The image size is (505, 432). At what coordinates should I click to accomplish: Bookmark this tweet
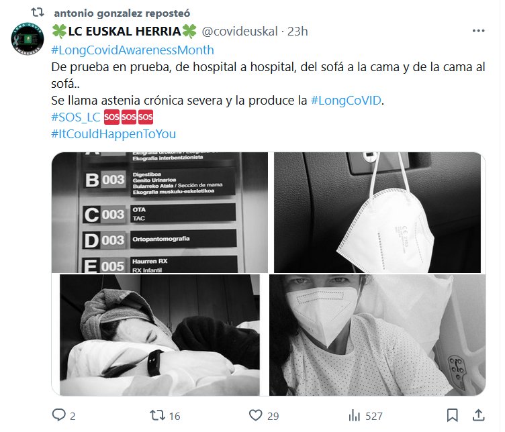(452, 415)
